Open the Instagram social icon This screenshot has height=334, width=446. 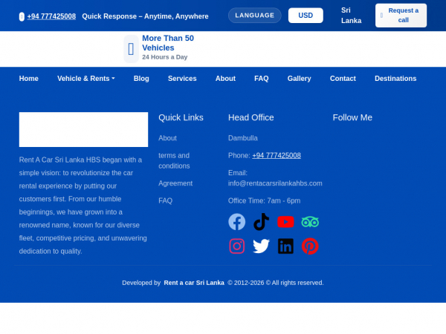[236, 246]
